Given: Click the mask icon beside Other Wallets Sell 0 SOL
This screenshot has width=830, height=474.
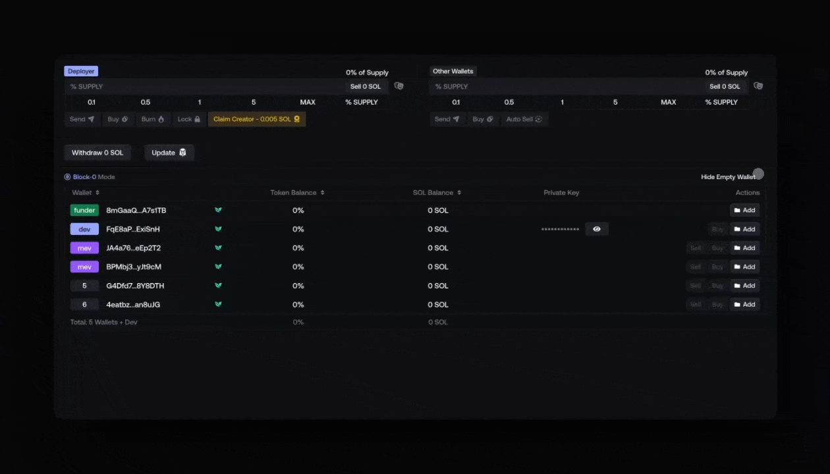Looking at the screenshot, I should [758, 86].
